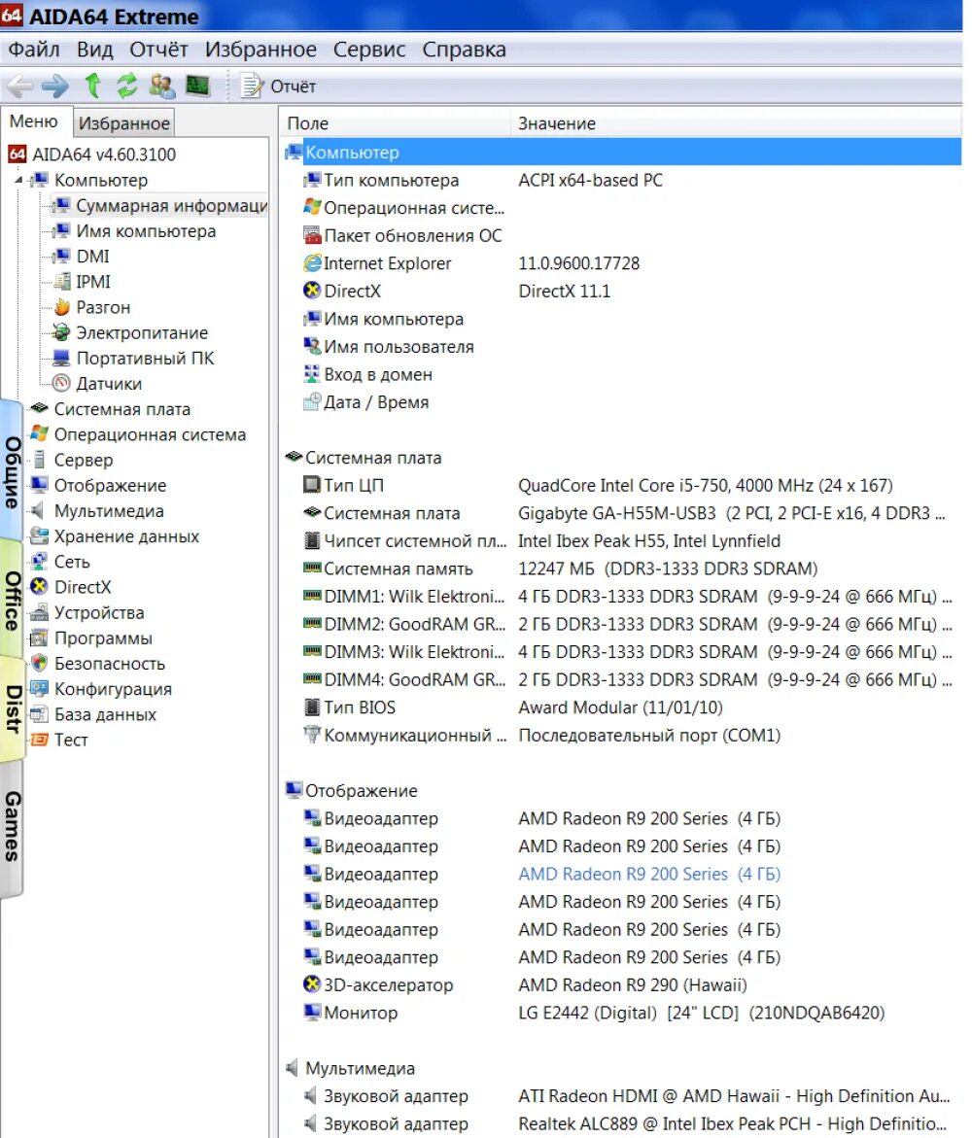Open the Файл menu

coord(33,50)
